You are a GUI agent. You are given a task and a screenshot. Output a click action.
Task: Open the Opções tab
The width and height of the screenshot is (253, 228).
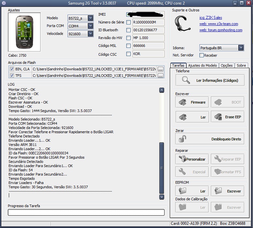tap(227, 65)
